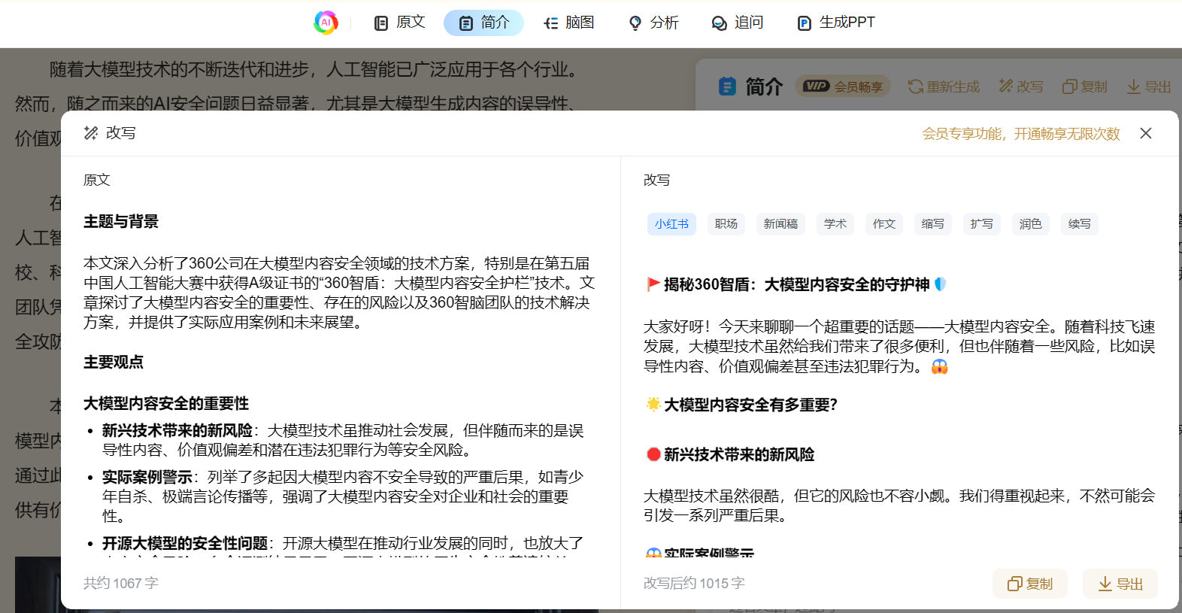Open the 脑图 mind map tab
This screenshot has width=1182, height=613.
click(x=569, y=23)
